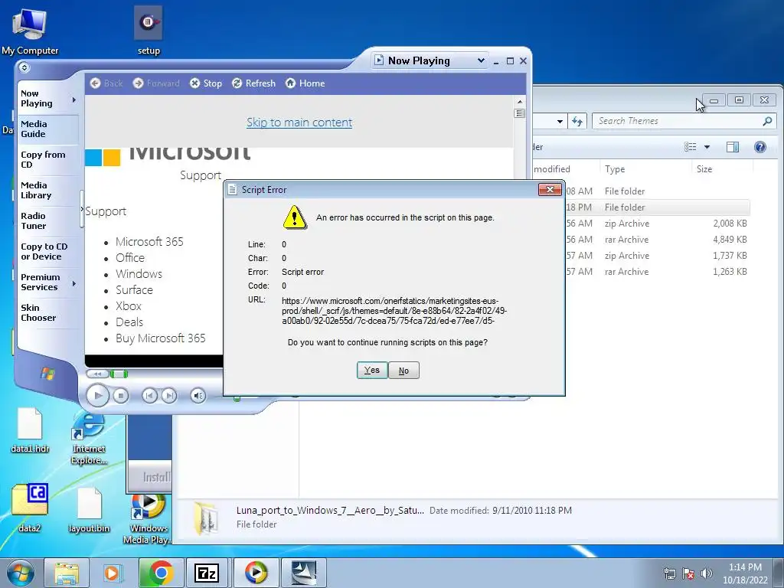Select the Windows Media Player desktop shortcut
The height and width of the screenshot is (588, 784).
(148, 519)
